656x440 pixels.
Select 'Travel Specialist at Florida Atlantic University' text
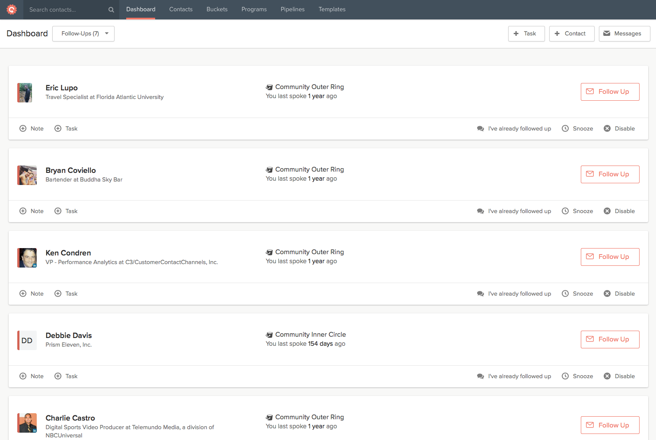(105, 97)
